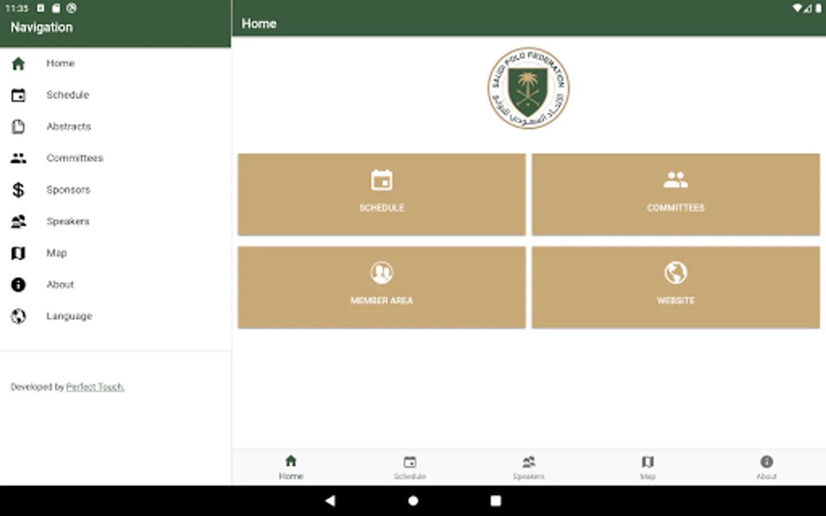Click the people icon on the Committees tile
The height and width of the screenshot is (516, 826).
pyautogui.click(x=676, y=180)
